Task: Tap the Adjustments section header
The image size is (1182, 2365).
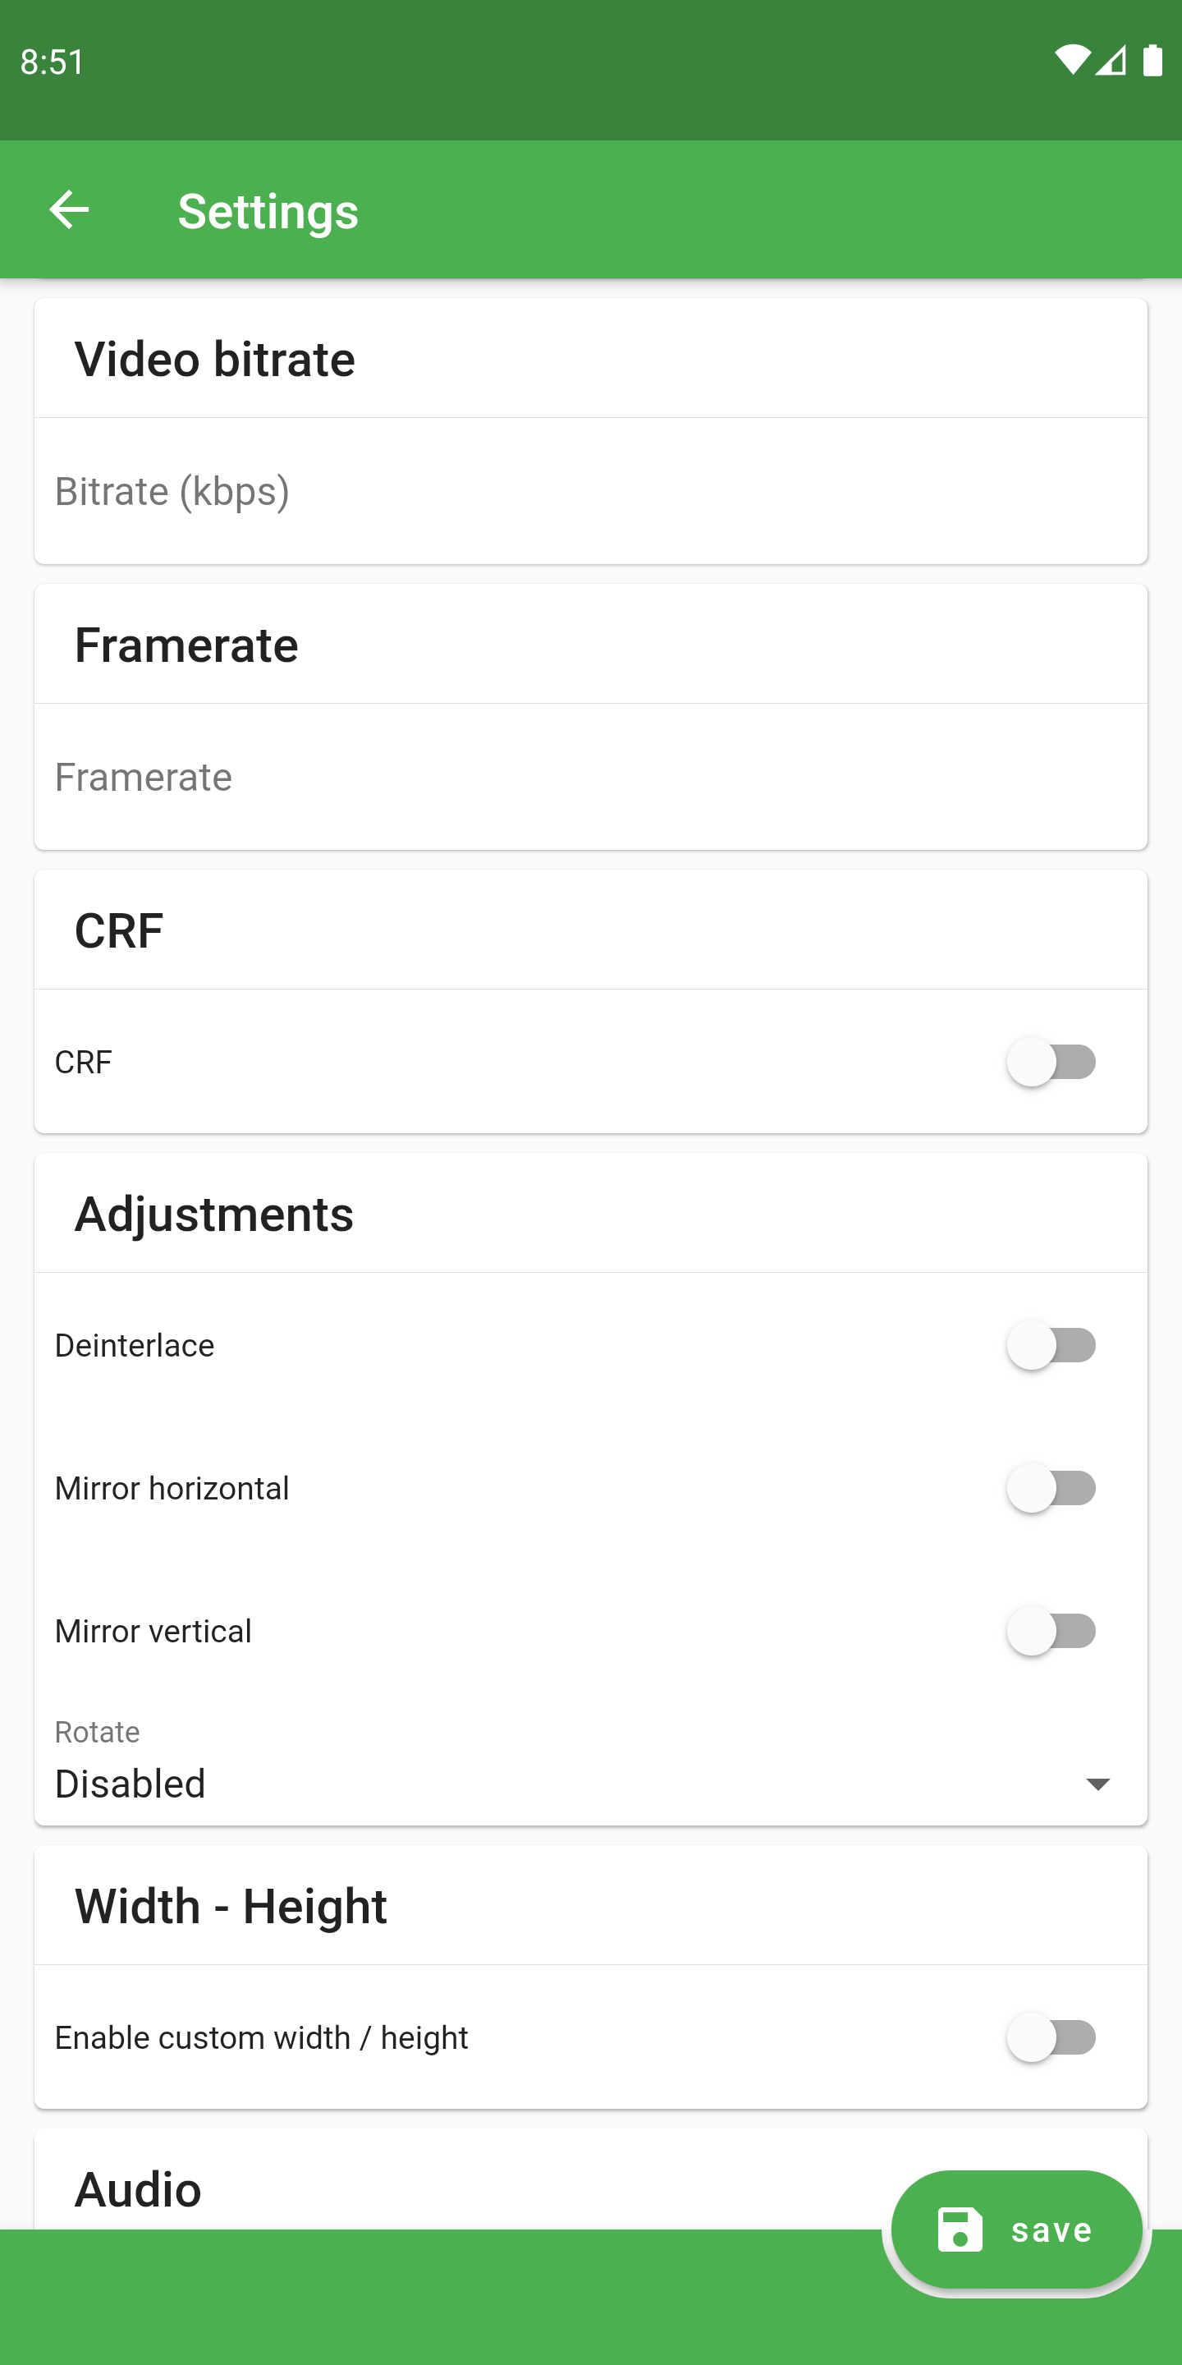Action: click(213, 1215)
